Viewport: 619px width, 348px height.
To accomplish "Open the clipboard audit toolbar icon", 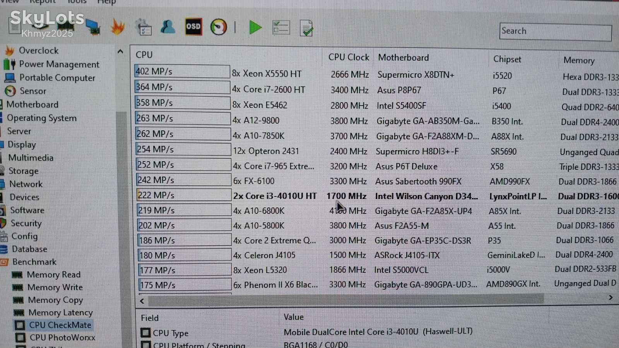I will (x=144, y=27).
